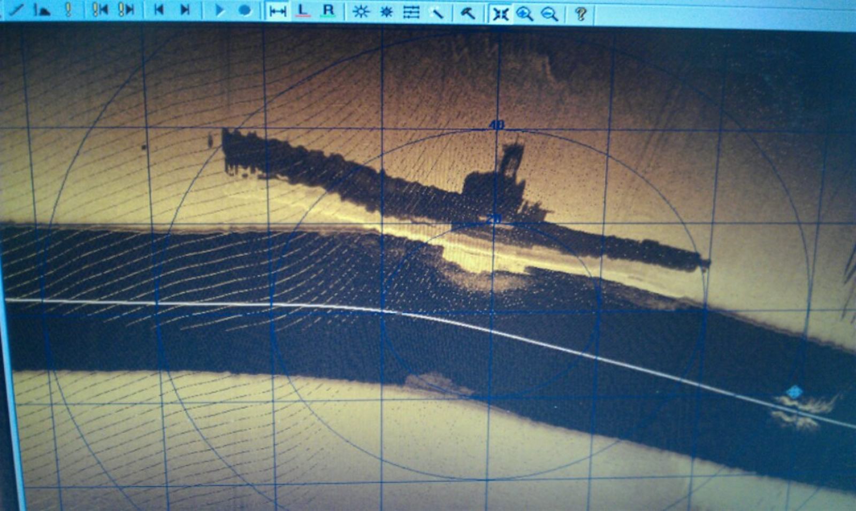The height and width of the screenshot is (511, 856).
Task: Click the profile shape tool icon
Action: point(41,10)
